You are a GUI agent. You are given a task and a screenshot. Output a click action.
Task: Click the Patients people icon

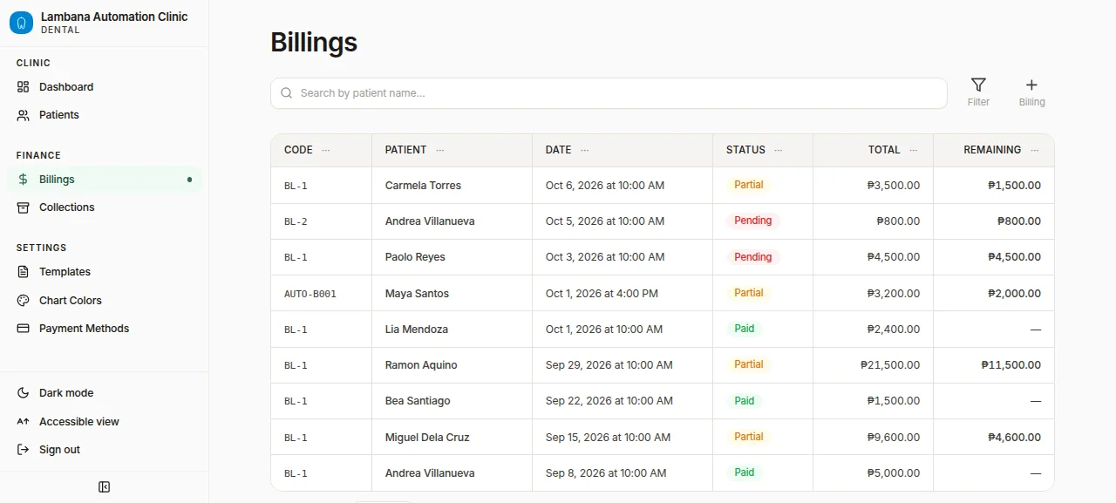click(x=24, y=115)
